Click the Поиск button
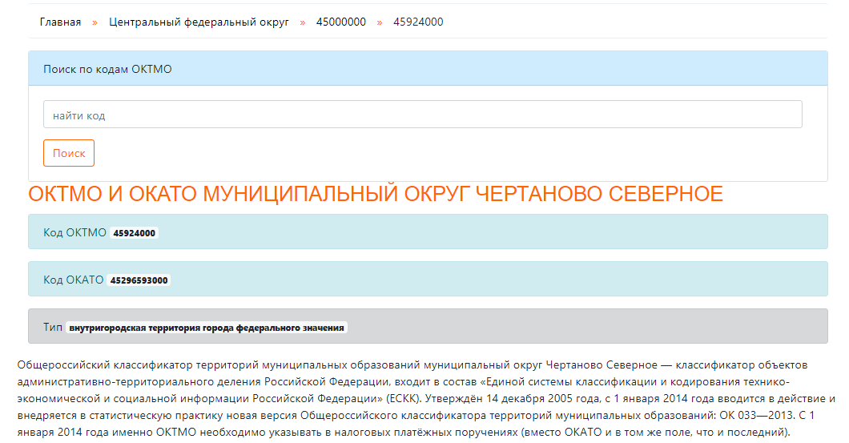The image size is (849, 443). (x=69, y=153)
